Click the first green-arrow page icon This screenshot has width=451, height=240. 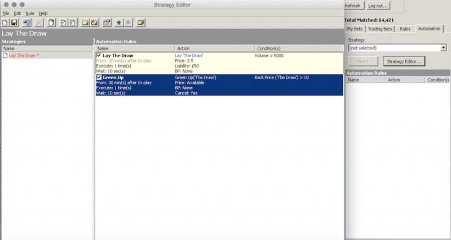click(x=63, y=22)
